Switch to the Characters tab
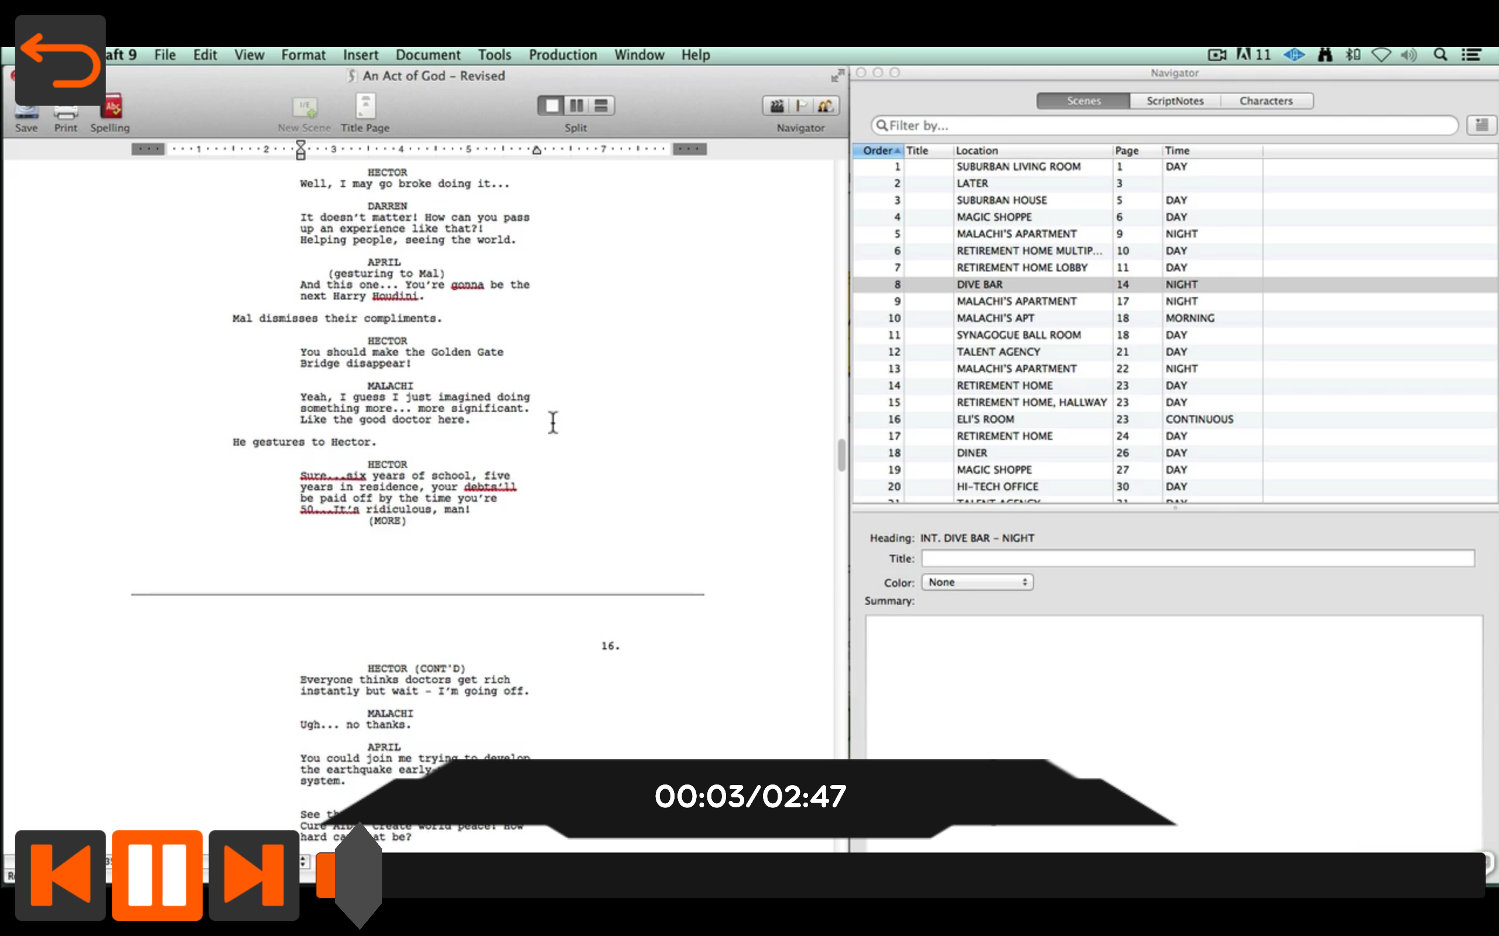Viewport: 1499px width, 936px height. point(1265,100)
